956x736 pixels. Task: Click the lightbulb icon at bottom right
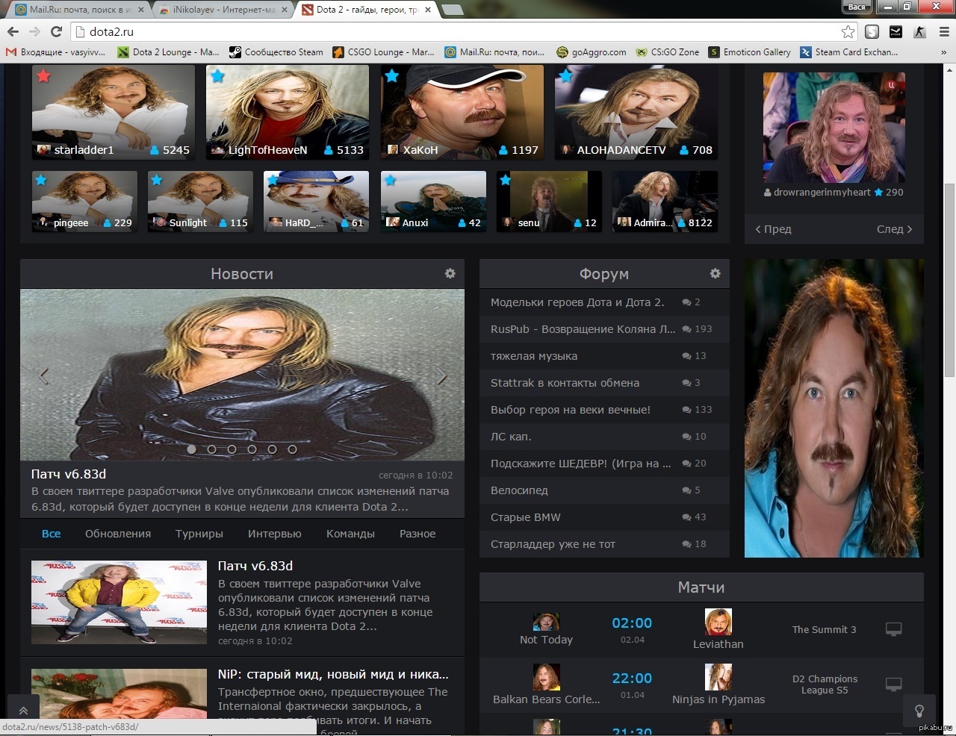(x=919, y=711)
